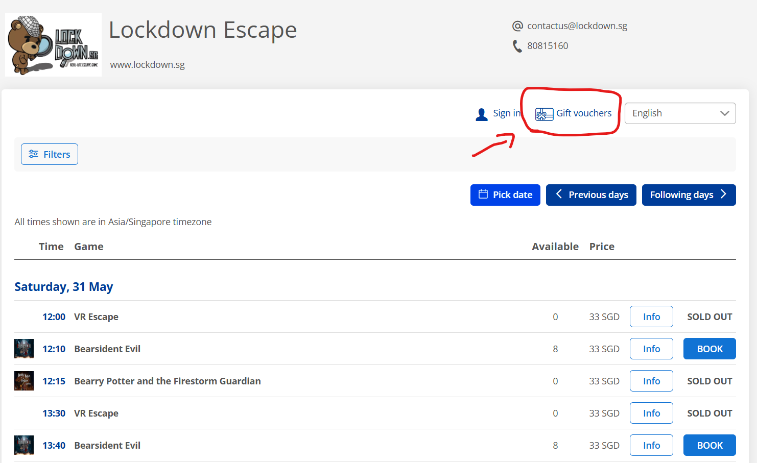Click the calendar icon on Pick date
Image resolution: width=757 pixels, height=463 pixels.
[x=483, y=194]
